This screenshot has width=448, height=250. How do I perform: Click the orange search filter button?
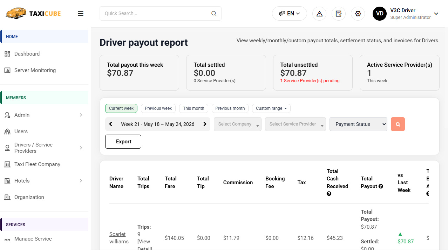(398, 124)
